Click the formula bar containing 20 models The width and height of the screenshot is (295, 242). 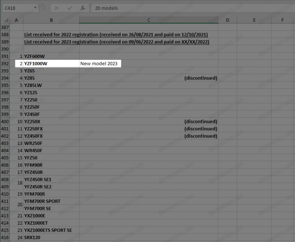click(x=186, y=8)
